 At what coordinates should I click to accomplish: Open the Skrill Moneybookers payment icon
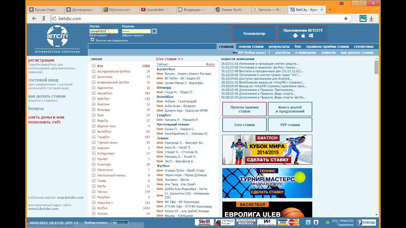click(x=204, y=222)
